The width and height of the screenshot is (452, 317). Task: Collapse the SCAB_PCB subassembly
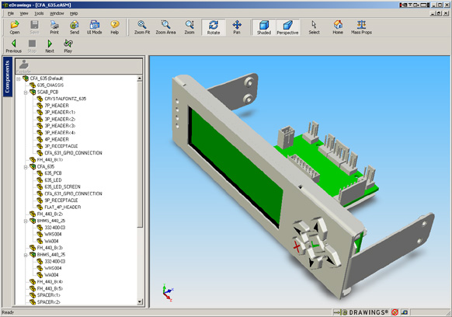[x=26, y=92]
